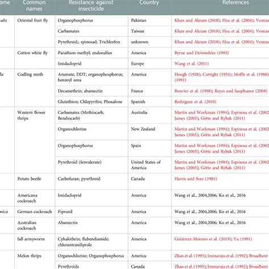Open James (2005) in the Spain row
This screenshot has height=269, width=269.
tap(186, 152)
